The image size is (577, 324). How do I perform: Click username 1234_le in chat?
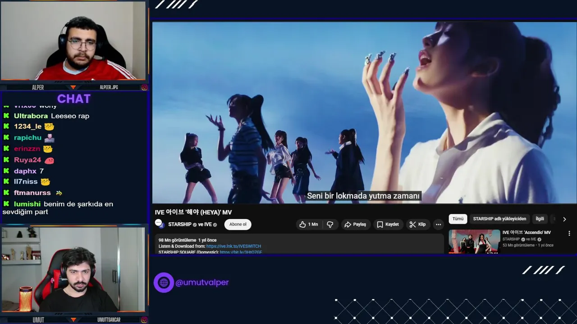point(27,127)
